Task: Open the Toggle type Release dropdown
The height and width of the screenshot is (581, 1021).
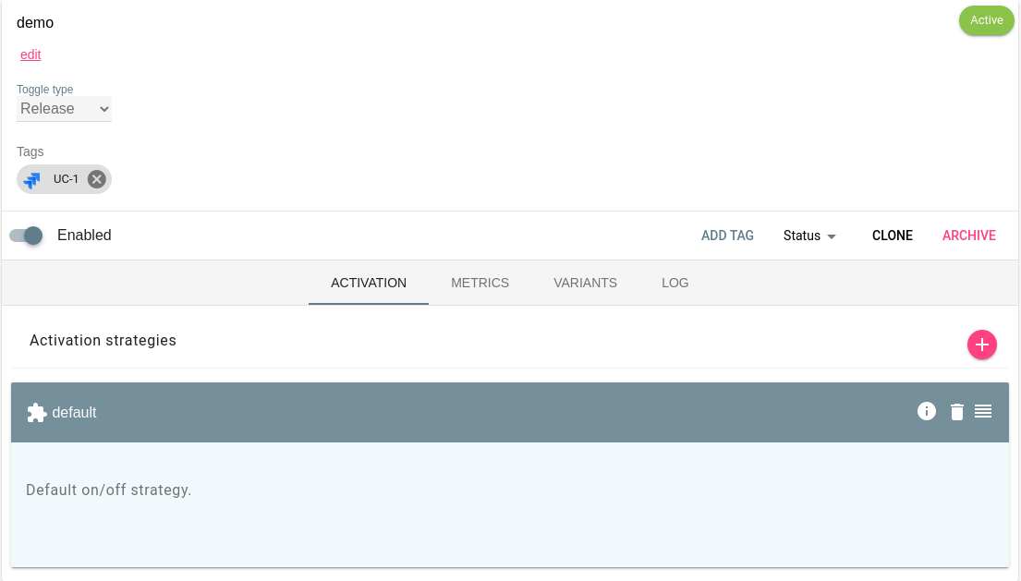Action: [64, 108]
